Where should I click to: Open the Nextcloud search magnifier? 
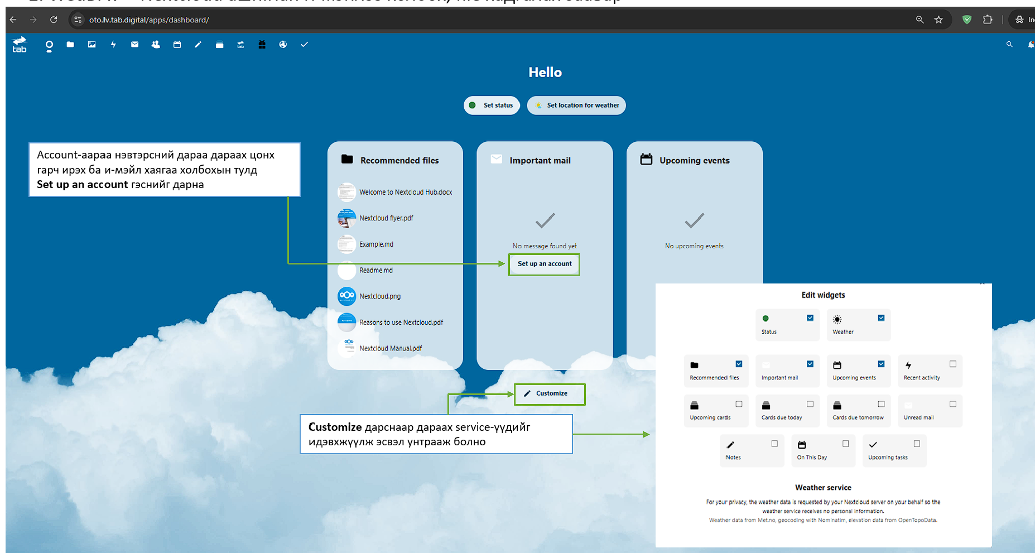(x=1009, y=45)
